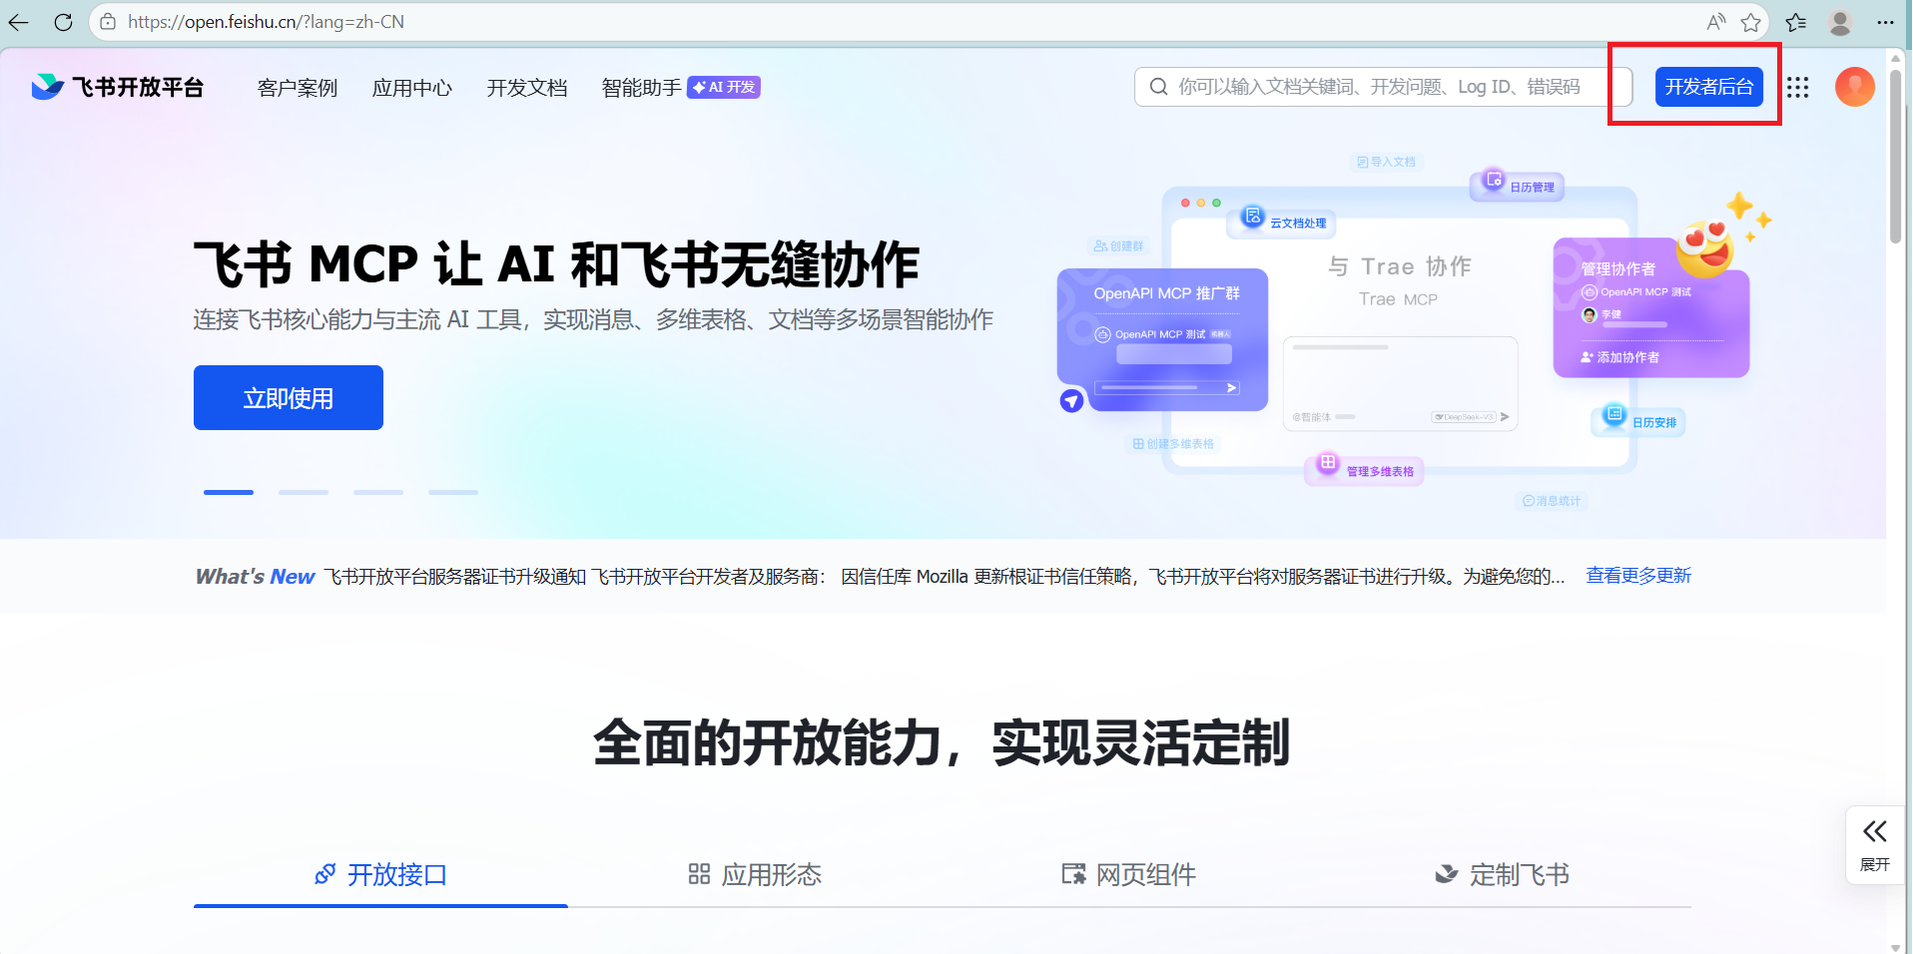Click the search magnifier icon

click(x=1158, y=87)
